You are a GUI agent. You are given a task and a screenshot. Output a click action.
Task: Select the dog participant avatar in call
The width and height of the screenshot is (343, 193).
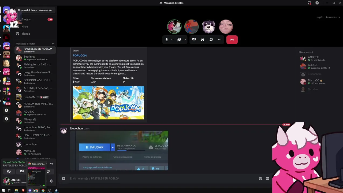pos(209,27)
